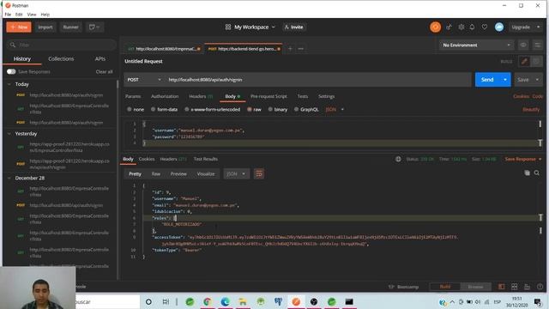549x309 pixels.
Task: Open the Save Response dropdown
Action: point(523,159)
